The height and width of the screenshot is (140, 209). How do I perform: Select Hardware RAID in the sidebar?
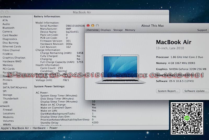12,61
